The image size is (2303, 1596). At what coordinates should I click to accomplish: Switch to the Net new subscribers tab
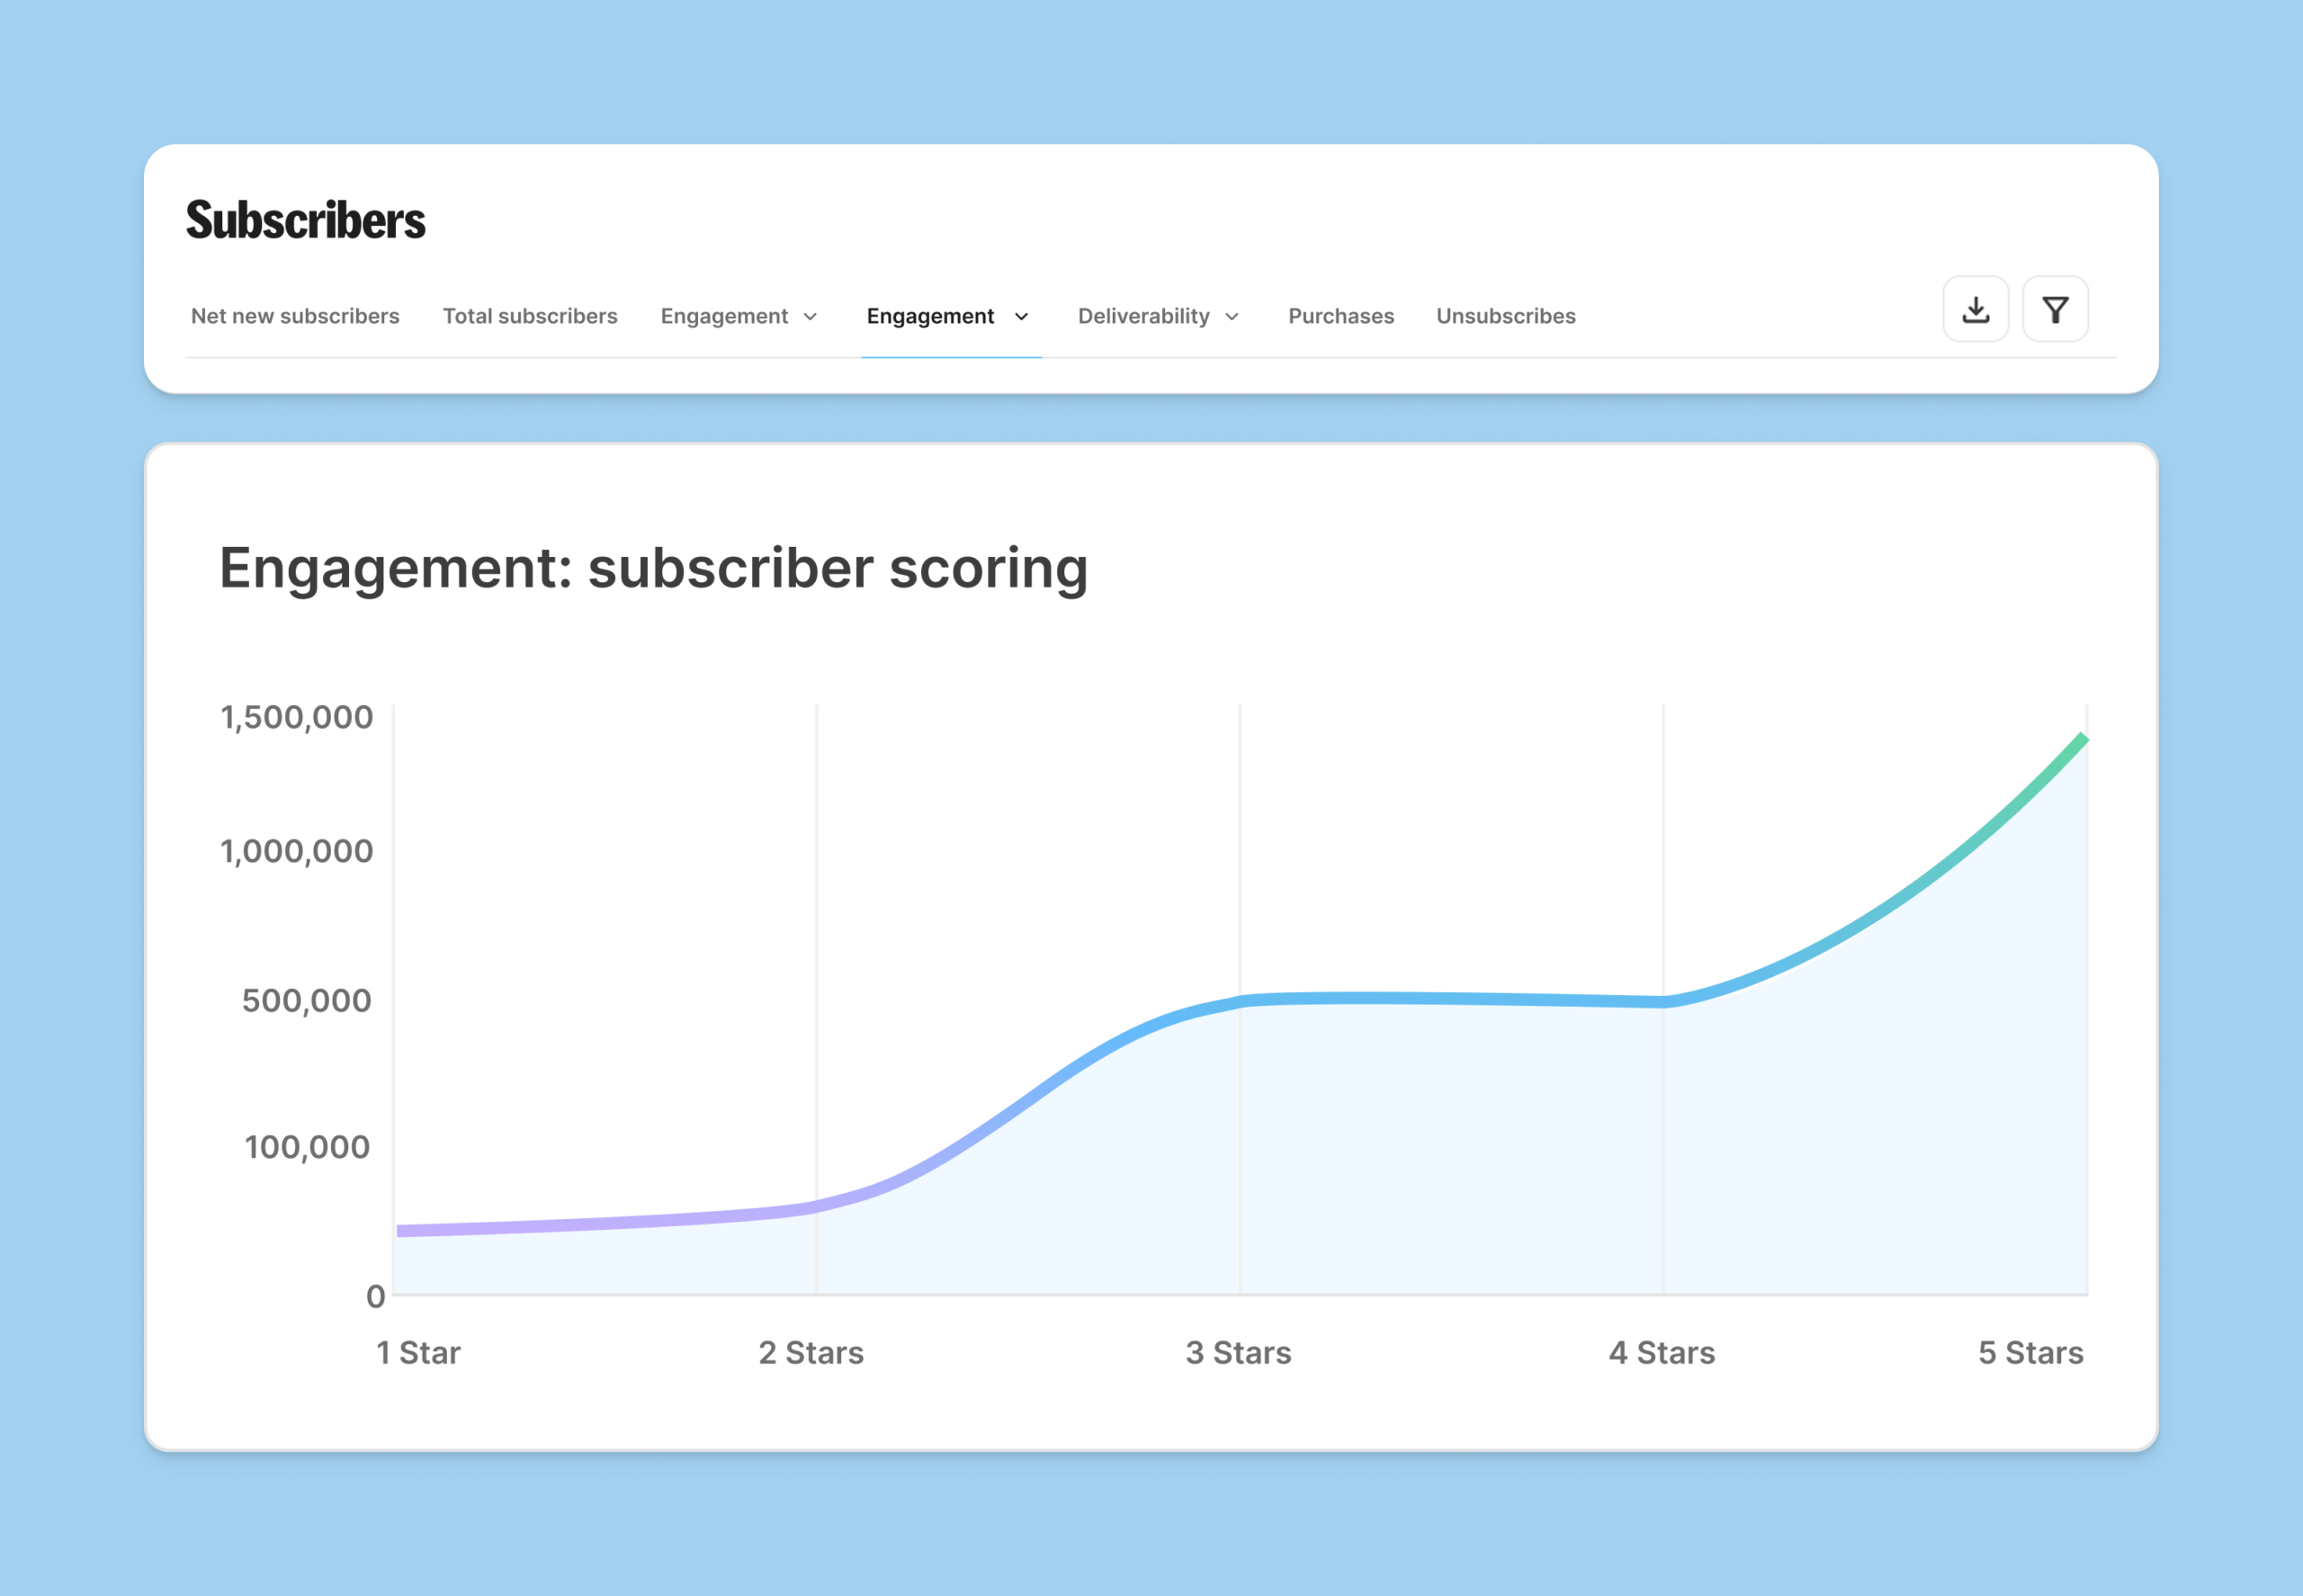tap(295, 316)
